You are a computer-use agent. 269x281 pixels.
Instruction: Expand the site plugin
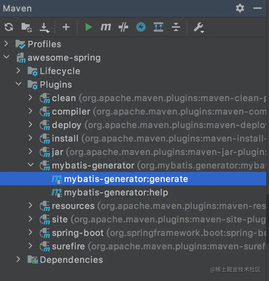click(x=30, y=219)
